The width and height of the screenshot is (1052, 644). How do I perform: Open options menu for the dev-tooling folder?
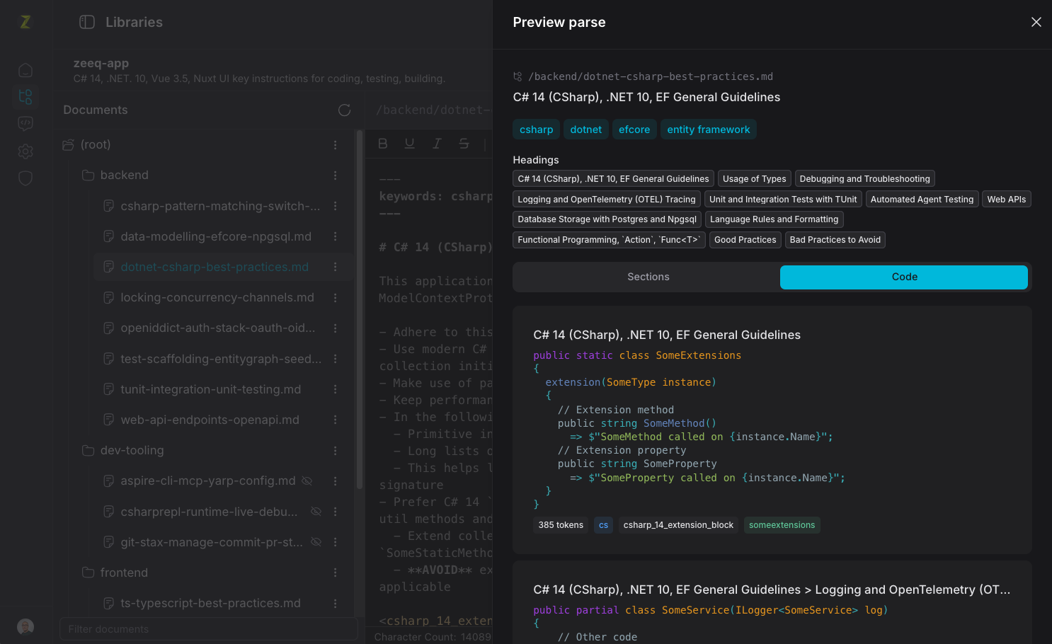336,450
